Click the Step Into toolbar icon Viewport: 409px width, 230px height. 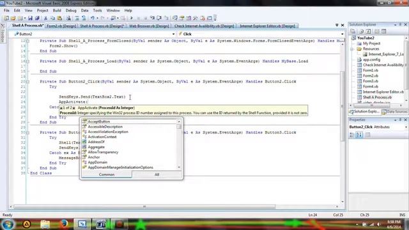(x=152, y=19)
